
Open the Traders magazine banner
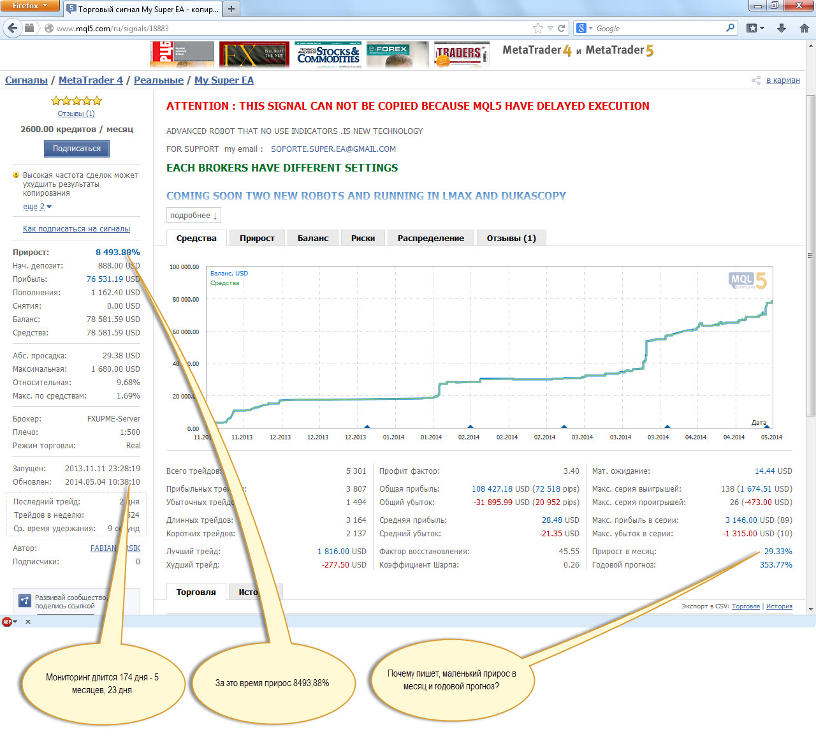point(462,54)
